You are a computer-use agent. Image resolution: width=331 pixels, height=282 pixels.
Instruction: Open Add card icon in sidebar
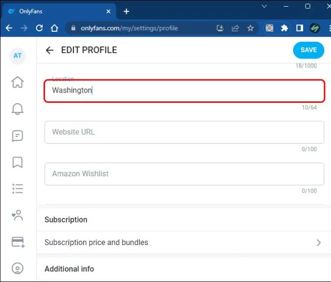click(18, 242)
